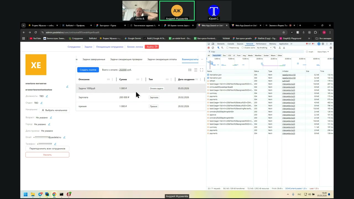Enable the Preserve log checkbox
Image resolution: width=354 pixels, height=199 pixels.
227,48
